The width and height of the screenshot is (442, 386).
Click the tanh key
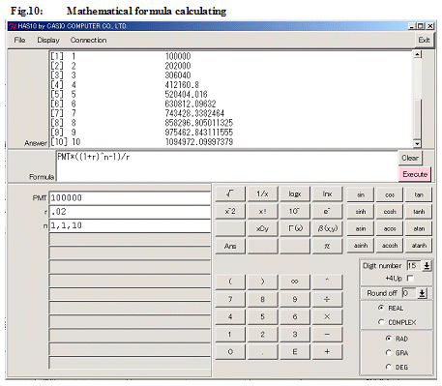(x=419, y=212)
